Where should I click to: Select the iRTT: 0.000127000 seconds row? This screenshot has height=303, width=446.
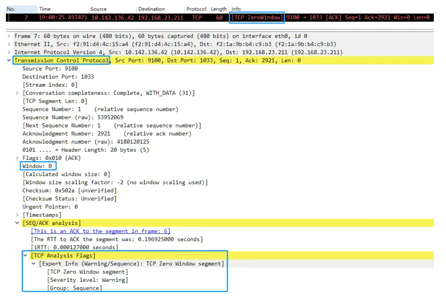[x=75, y=247]
